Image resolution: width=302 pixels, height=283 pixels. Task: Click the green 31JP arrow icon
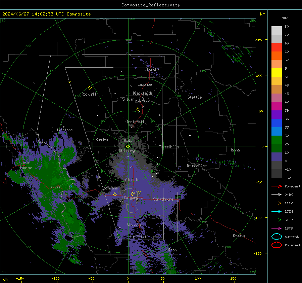click(276, 220)
